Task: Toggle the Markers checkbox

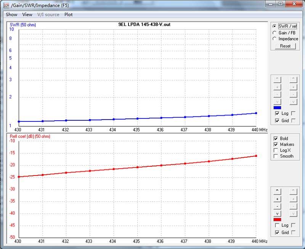Action: [x=276, y=144]
